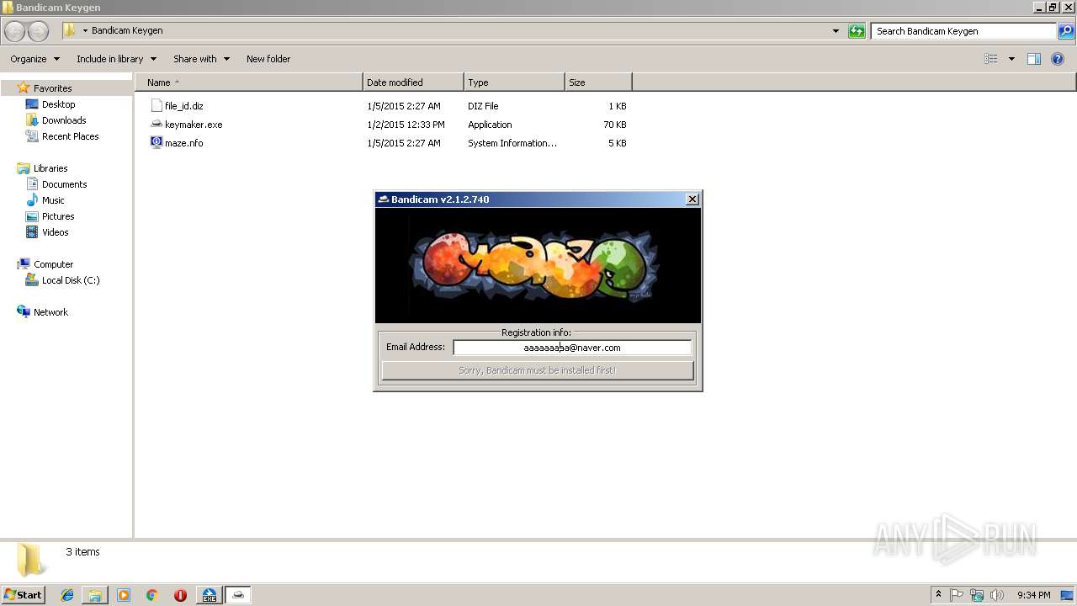This screenshot has width=1077, height=606.
Task: Switch to the Bandicam keygen taskbar button
Action: (238, 595)
